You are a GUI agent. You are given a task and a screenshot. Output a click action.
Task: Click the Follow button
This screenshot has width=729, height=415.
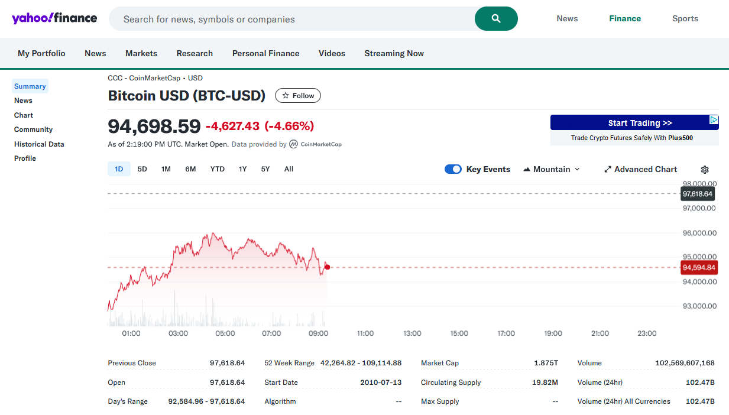[298, 96]
